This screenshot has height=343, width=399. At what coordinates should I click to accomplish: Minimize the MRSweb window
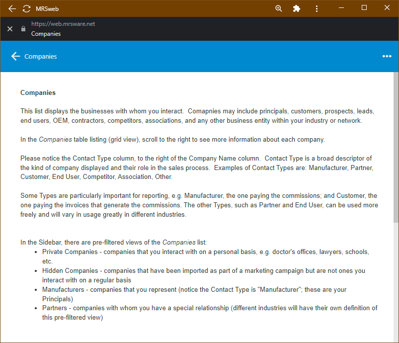[341, 8]
